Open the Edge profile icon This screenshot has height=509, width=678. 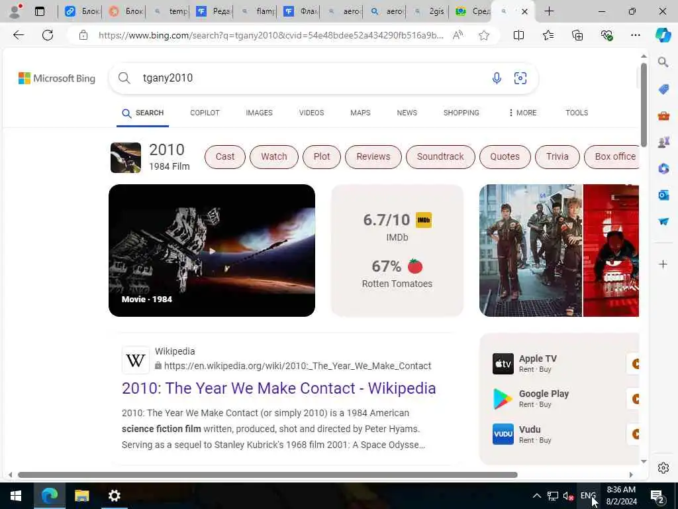[16, 11]
